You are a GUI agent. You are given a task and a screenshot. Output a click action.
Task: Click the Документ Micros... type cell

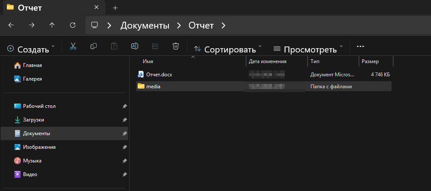332,74
